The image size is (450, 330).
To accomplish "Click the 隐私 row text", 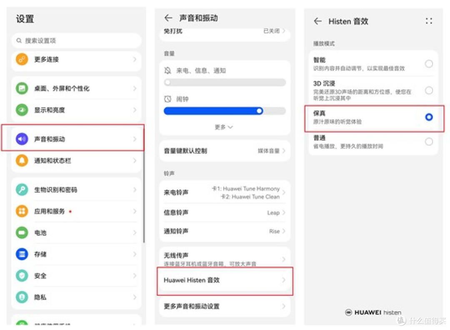I will (x=40, y=297).
